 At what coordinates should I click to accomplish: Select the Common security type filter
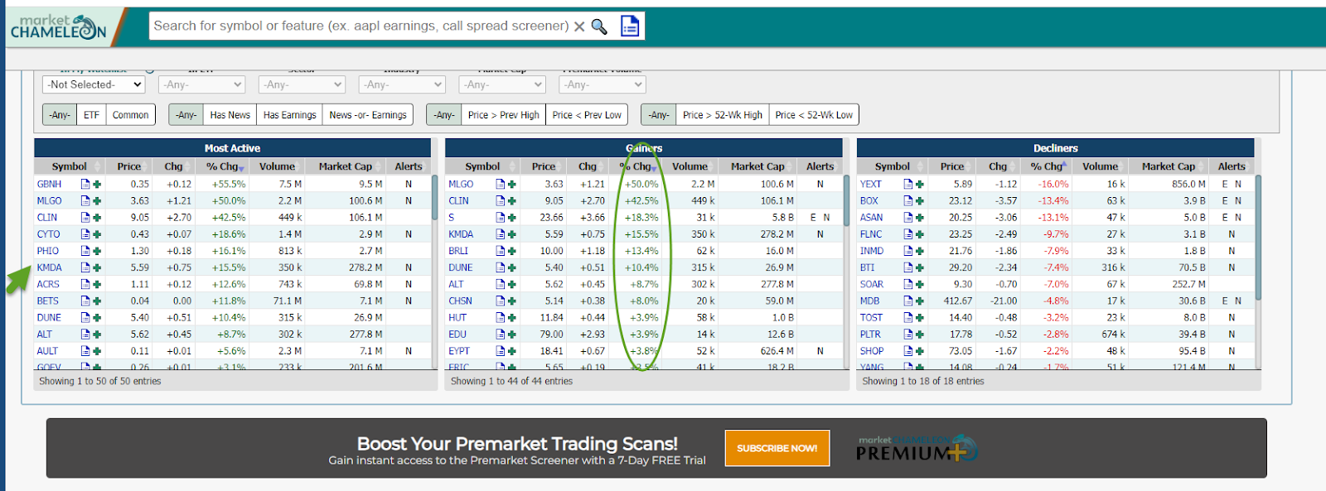coord(130,115)
